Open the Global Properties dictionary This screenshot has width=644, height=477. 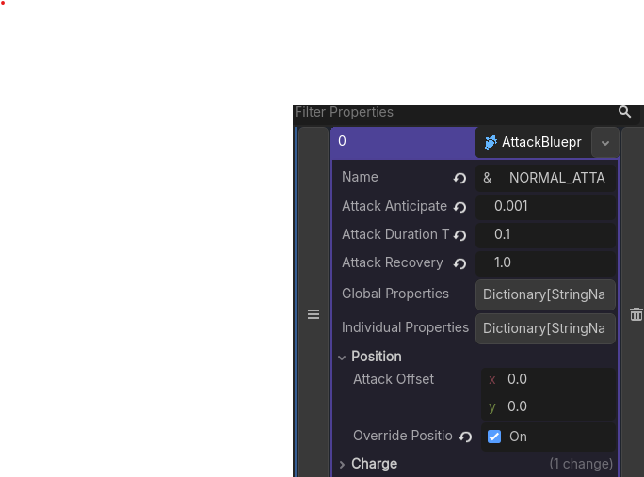pos(545,294)
